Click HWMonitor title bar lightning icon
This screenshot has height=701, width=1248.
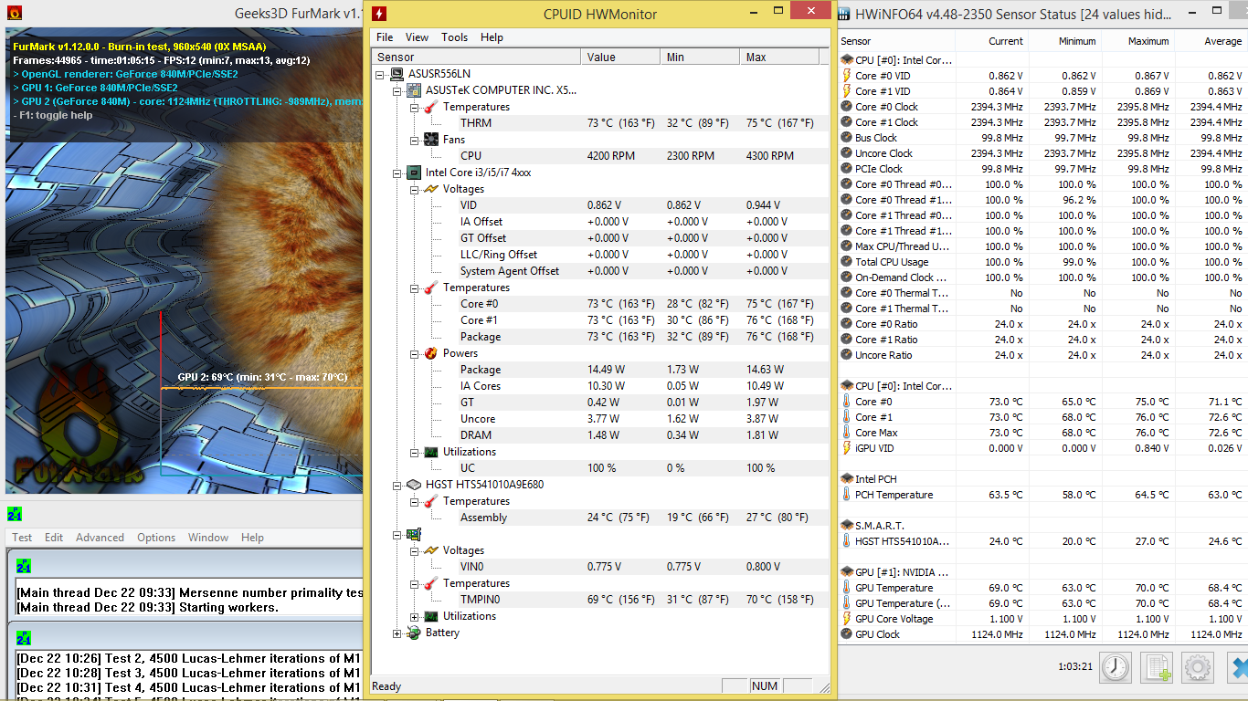[x=379, y=14]
